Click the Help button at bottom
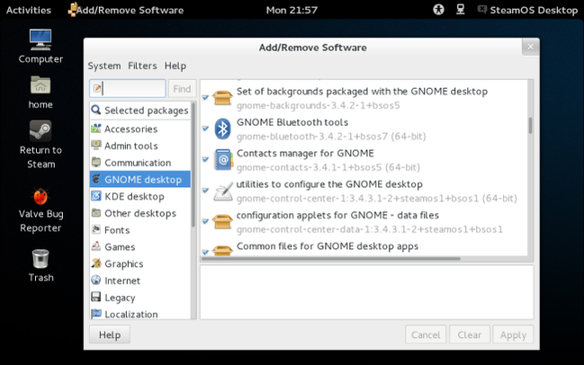 tap(110, 334)
